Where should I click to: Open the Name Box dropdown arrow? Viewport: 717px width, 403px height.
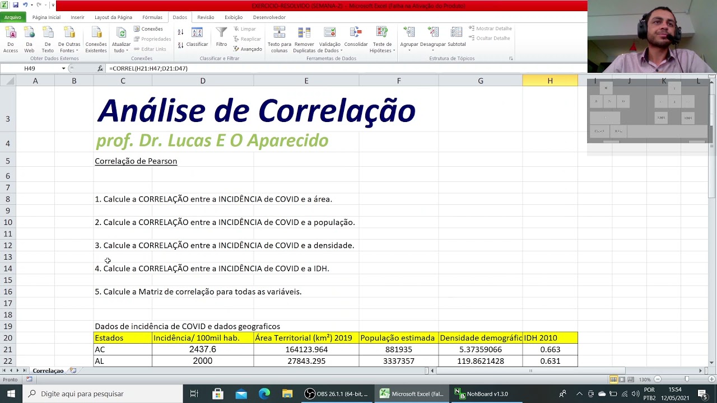pos(63,68)
